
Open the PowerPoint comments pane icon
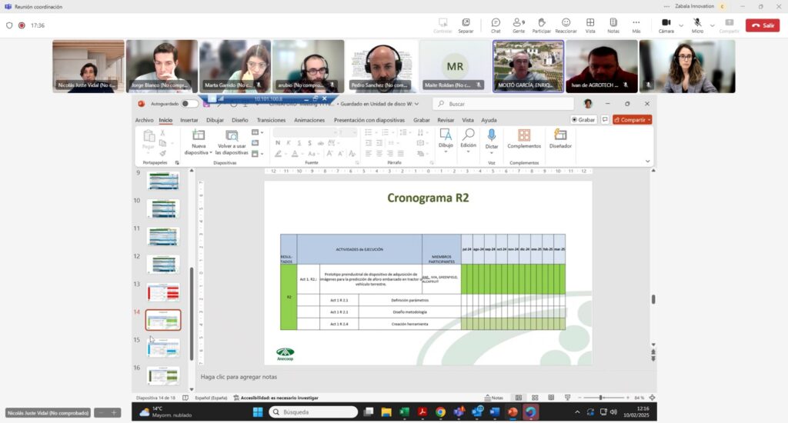605,119
